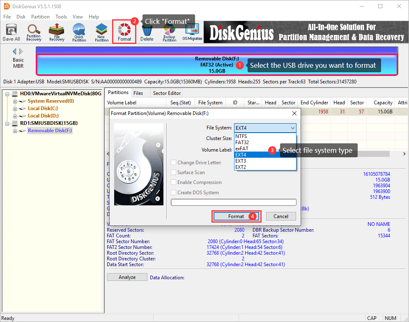Select Local Disk(D:) in the tree
Screen dimensions: 409x322
43,115
